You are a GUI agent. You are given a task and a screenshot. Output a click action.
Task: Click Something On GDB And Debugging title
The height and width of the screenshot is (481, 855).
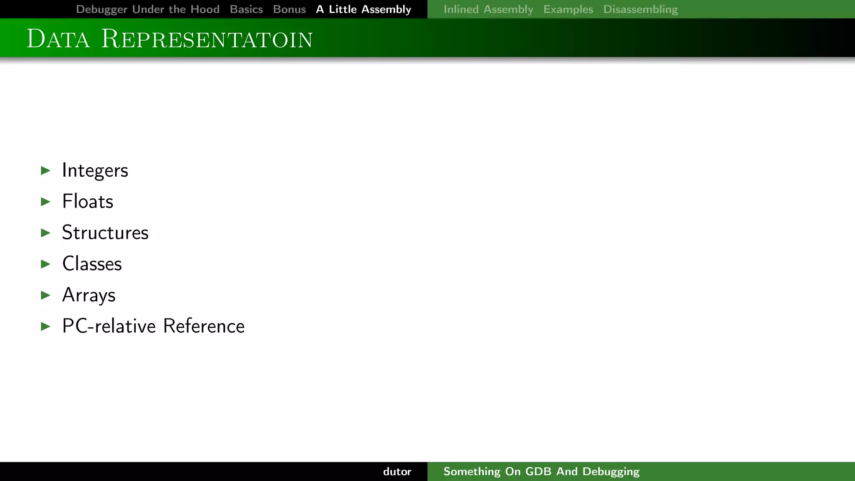541,471
